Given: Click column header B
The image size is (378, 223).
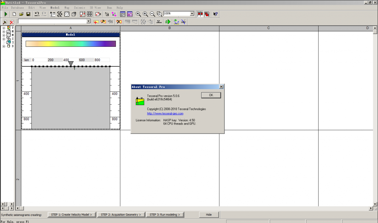Looking at the screenshot, I should (x=169, y=28).
